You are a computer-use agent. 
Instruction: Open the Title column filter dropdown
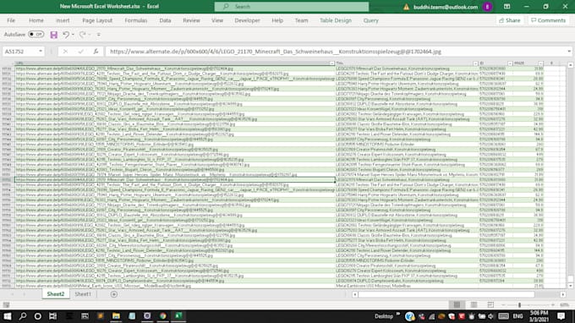tap(475, 63)
